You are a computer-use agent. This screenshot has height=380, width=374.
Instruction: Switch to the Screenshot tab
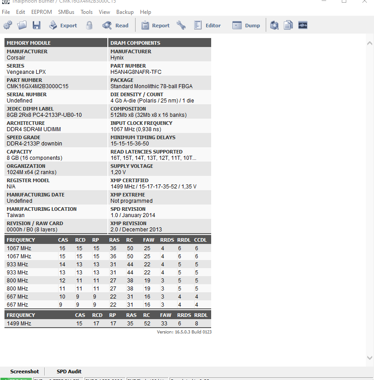coord(25,371)
